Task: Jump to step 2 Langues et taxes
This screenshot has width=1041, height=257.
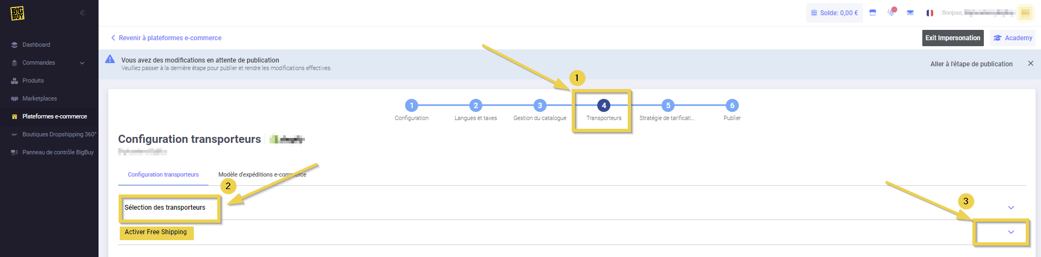Action: coord(475,105)
